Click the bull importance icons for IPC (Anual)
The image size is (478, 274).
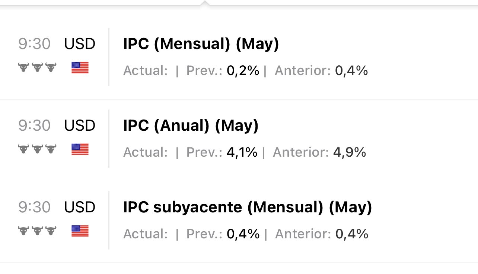coord(37,149)
